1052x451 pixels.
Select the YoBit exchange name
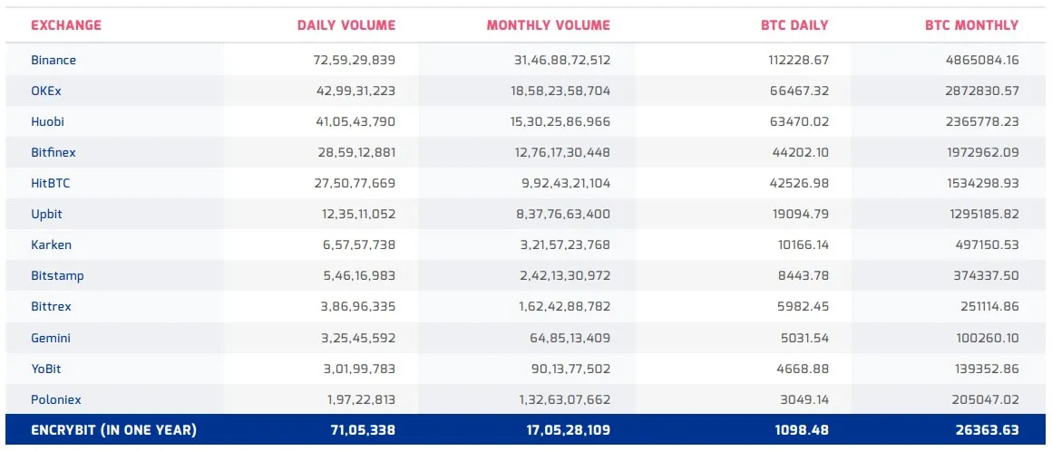pyautogui.click(x=46, y=369)
